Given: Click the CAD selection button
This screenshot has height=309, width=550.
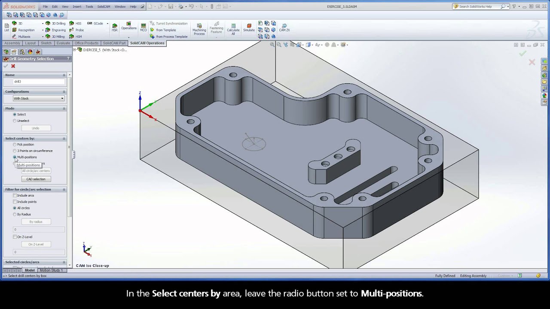Looking at the screenshot, I should pos(36,179).
